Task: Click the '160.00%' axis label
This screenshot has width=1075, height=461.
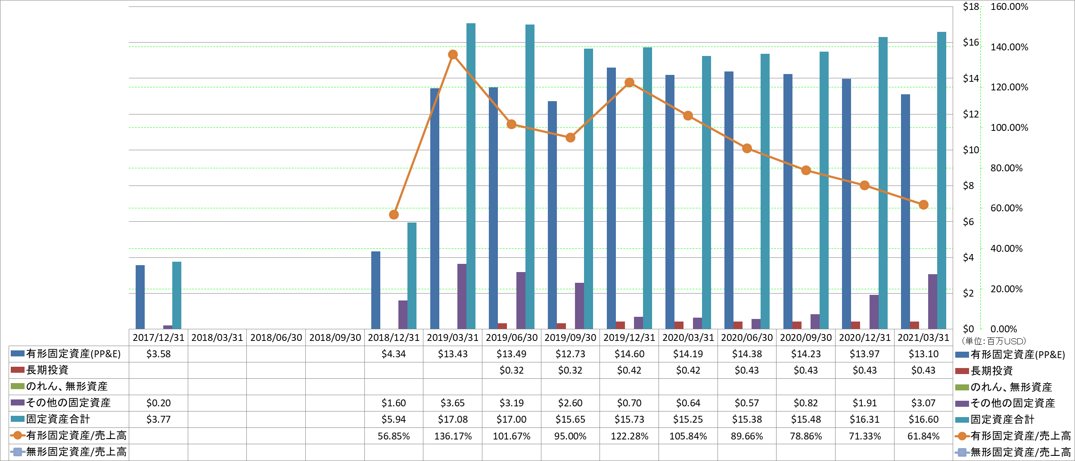Action: click(x=1009, y=7)
